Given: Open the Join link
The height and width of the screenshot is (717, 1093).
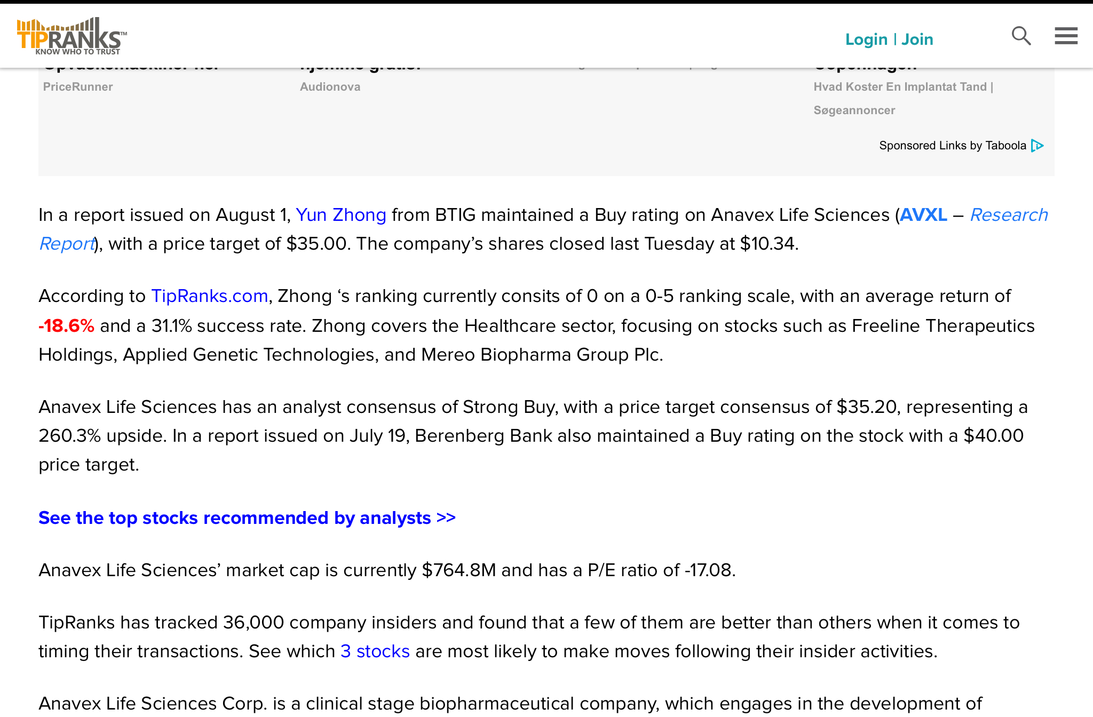Looking at the screenshot, I should pos(917,39).
